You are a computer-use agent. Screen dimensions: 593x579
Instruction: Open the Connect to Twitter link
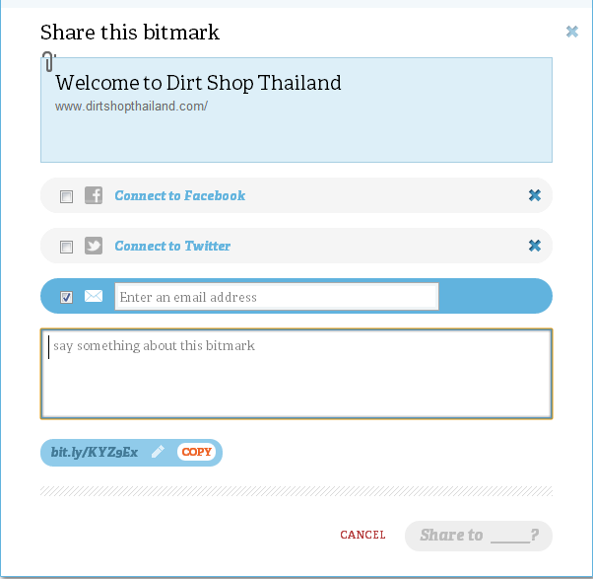172,246
